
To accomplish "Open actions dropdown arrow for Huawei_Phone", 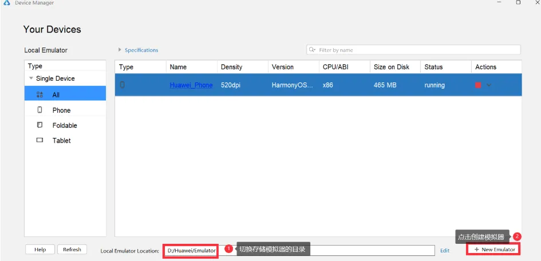I will [x=489, y=85].
